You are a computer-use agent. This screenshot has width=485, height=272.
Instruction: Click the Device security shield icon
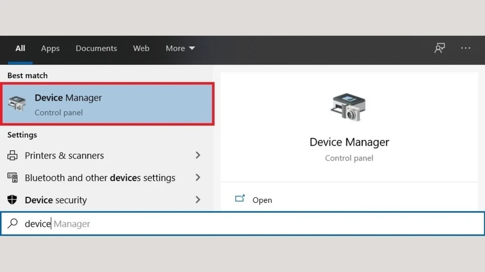tap(12, 200)
